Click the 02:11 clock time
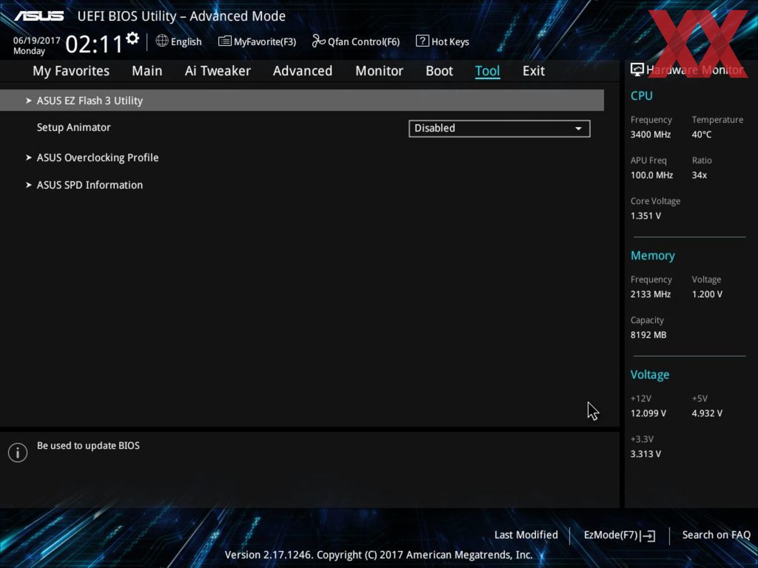Screen dimensions: 758x568 pos(94,45)
